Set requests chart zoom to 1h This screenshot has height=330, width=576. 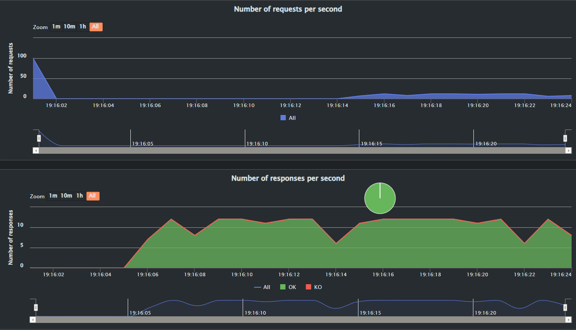83,27
